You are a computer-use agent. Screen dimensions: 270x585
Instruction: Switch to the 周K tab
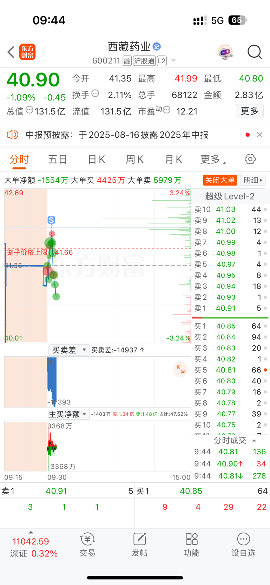click(134, 160)
